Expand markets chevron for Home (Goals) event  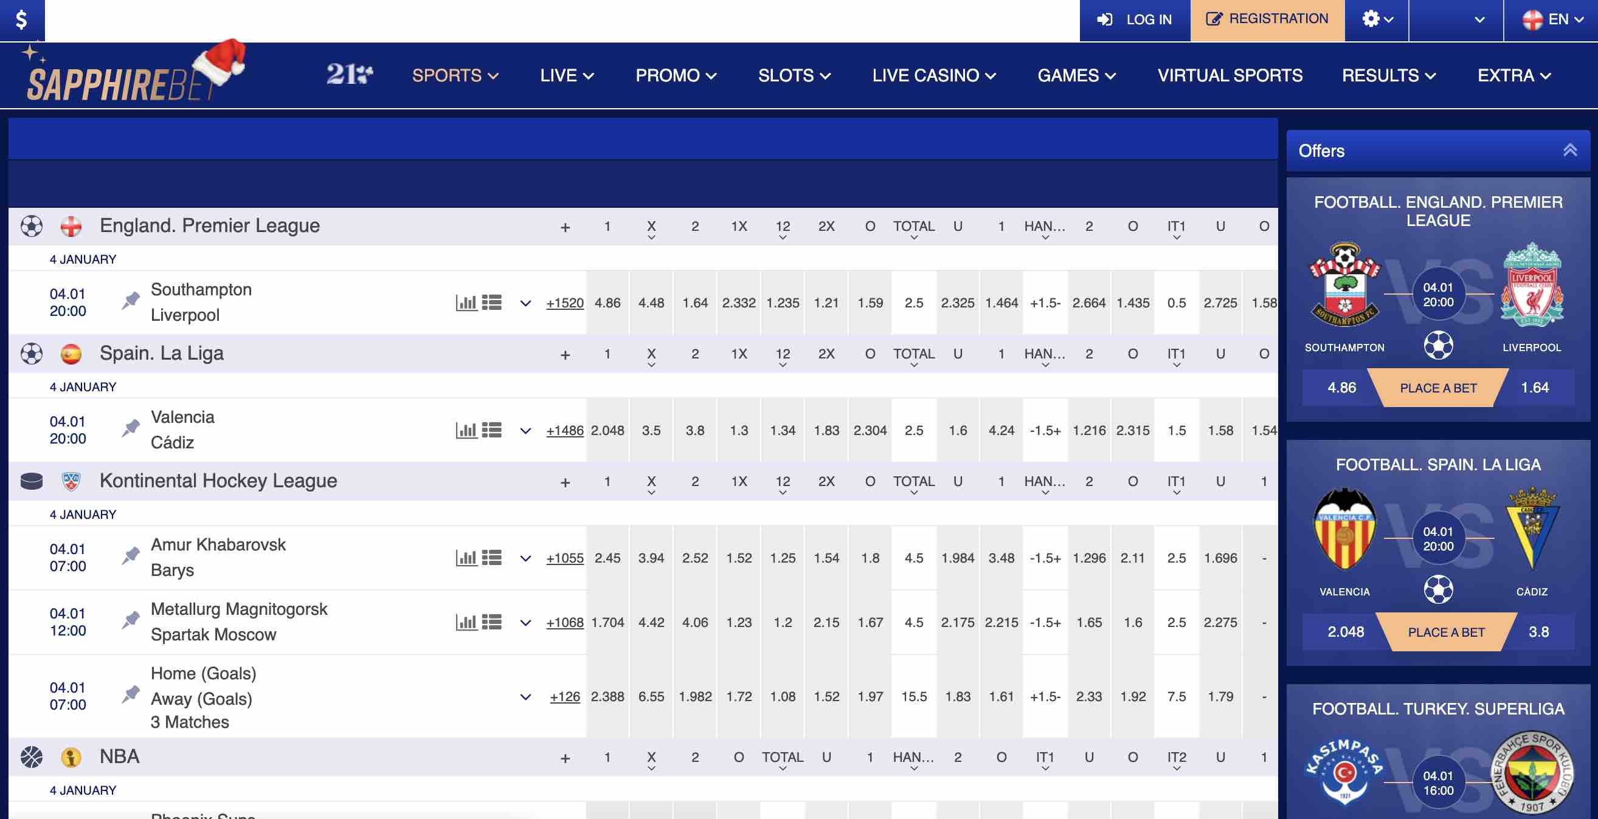pos(525,697)
